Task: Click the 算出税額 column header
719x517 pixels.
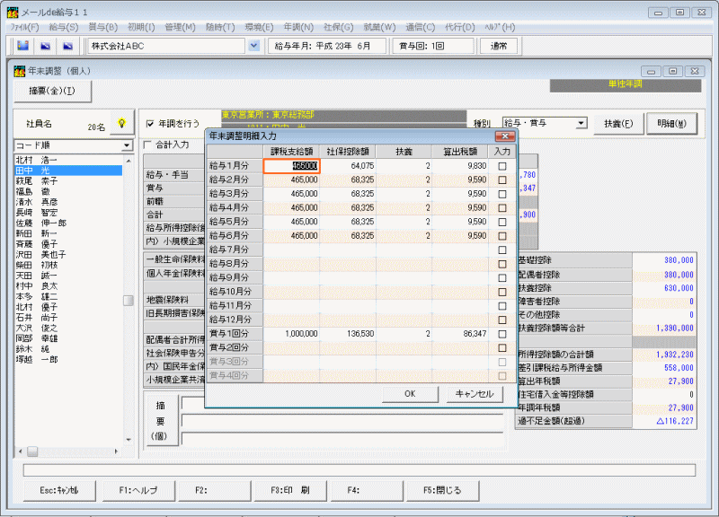Action: tap(460, 152)
